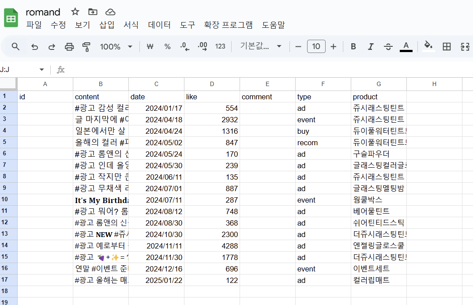Open the 기본값 font dropdown

click(261, 46)
